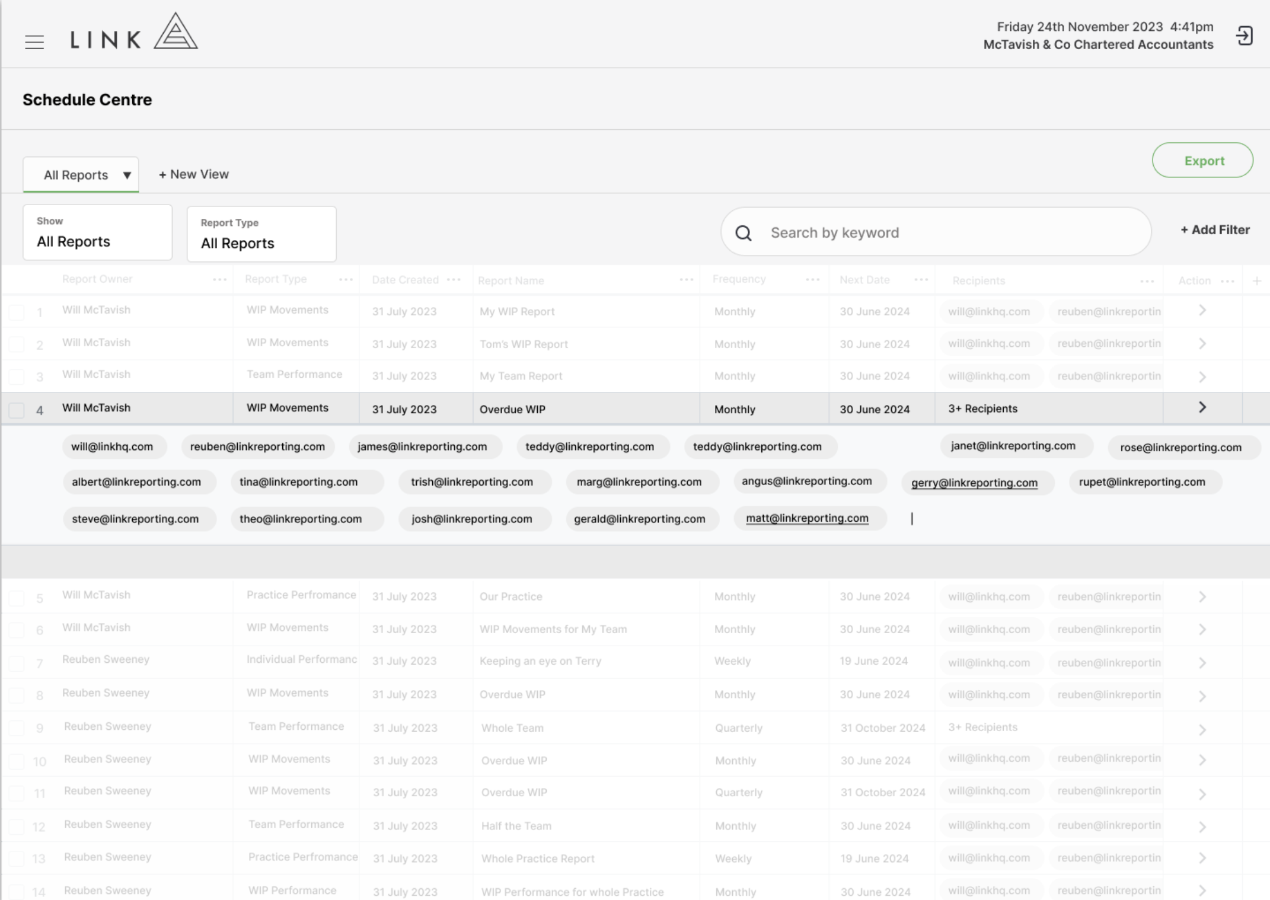Viewport: 1270px width, 900px height.
Task: Tick checkbox for row 6 WIP Movements for My Team
Action: (17, 630)
